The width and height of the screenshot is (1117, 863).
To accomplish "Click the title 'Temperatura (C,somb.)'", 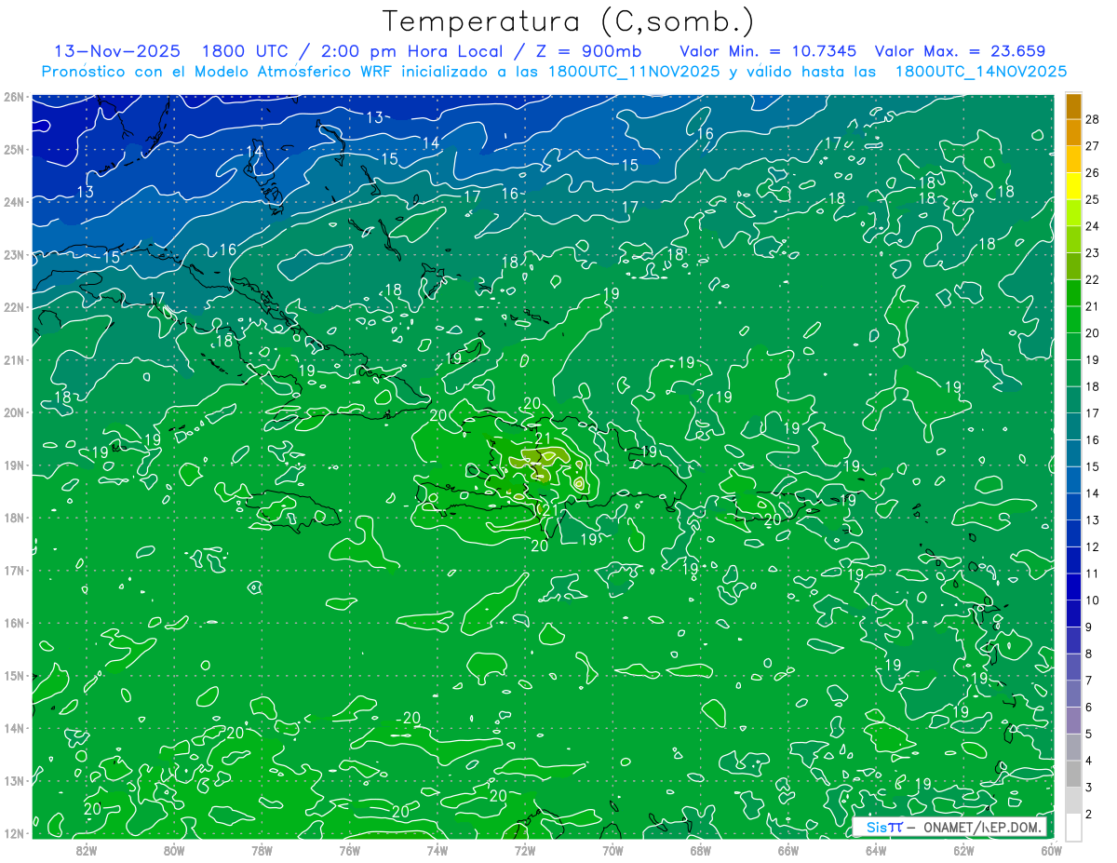I will click(569, 21).
